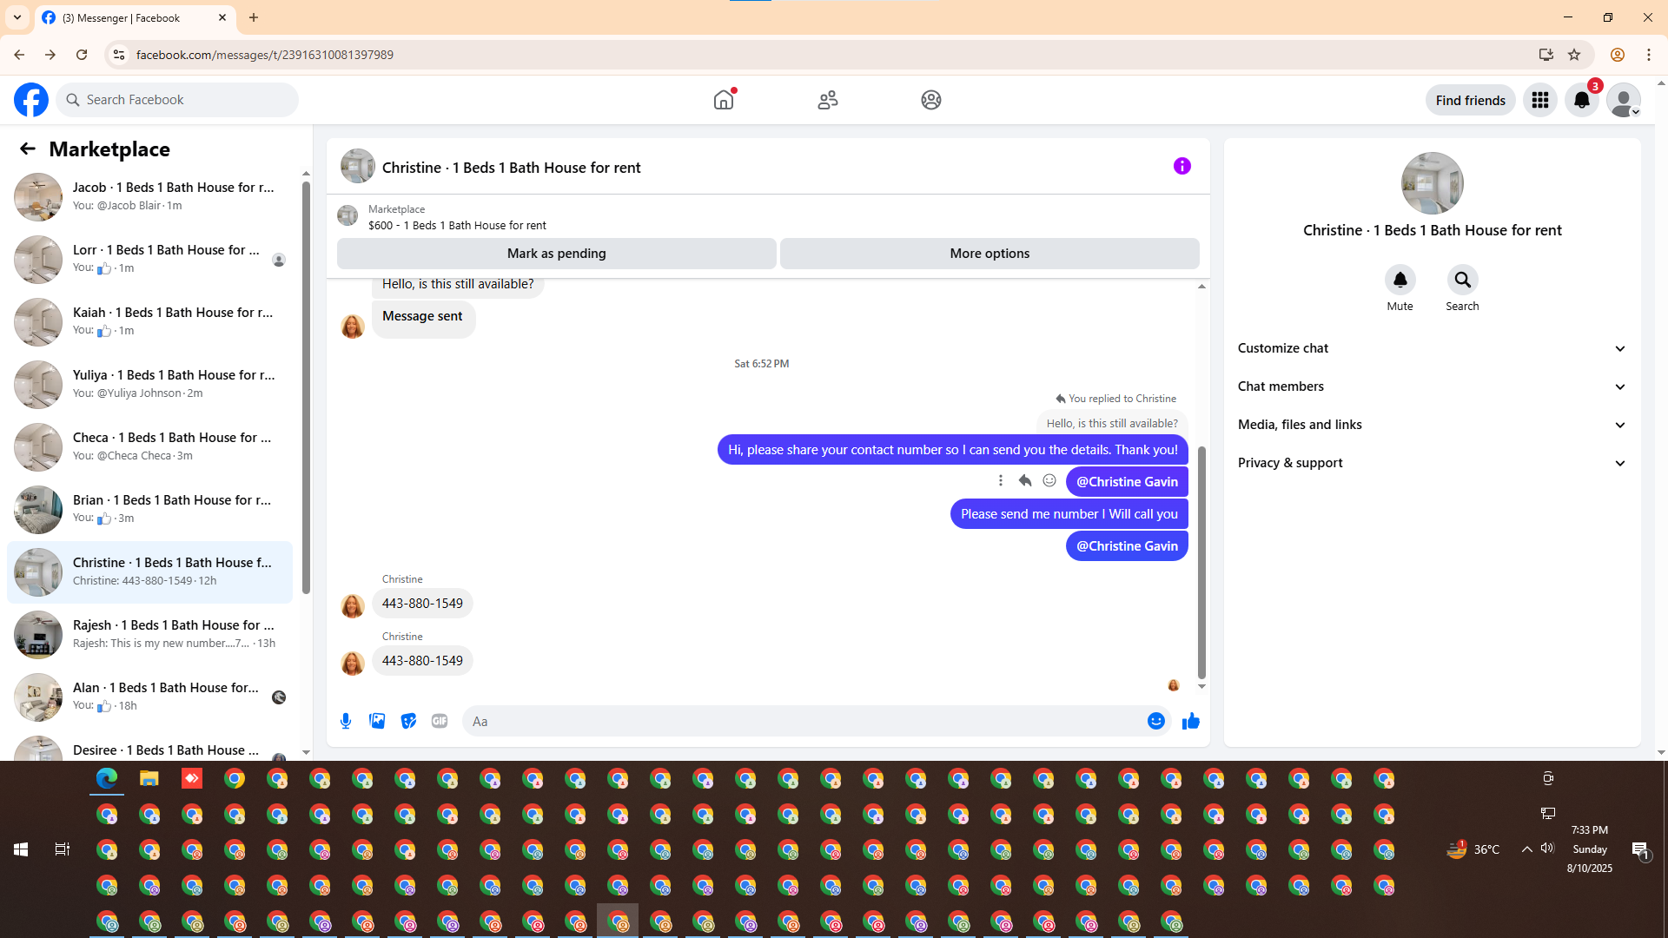Open the emoji picker in message box
The width and height of the screenshot is (1668, 938).
click(1155, 721)
